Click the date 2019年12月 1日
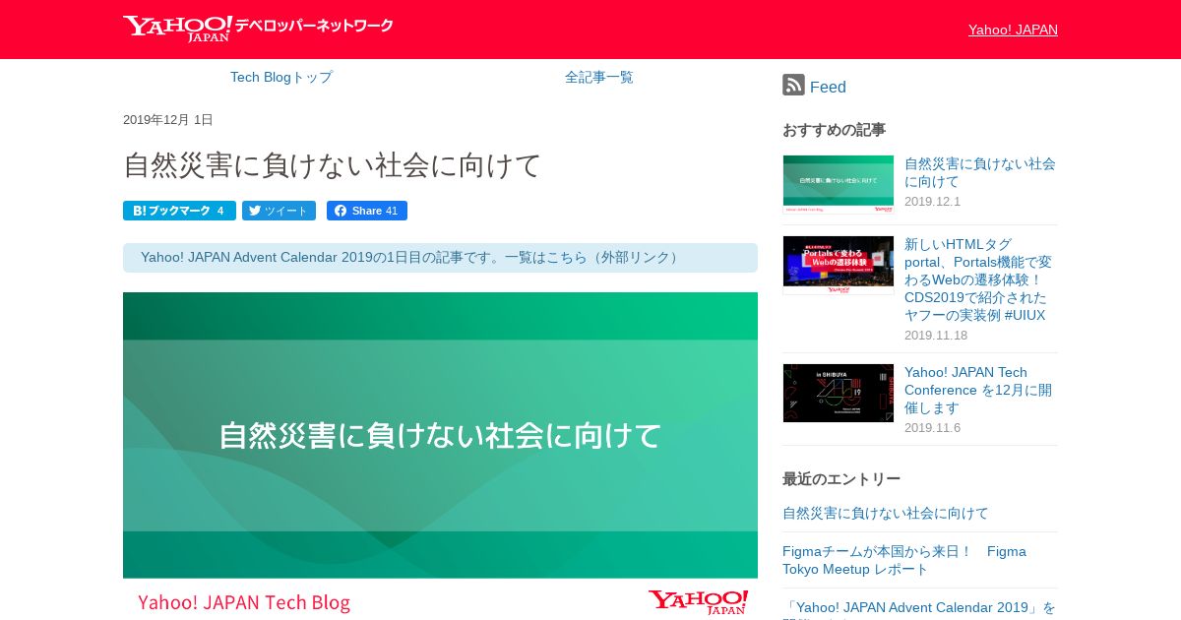Image resolution: width=1181 pixels, height=620 pixels. point(168,120)
